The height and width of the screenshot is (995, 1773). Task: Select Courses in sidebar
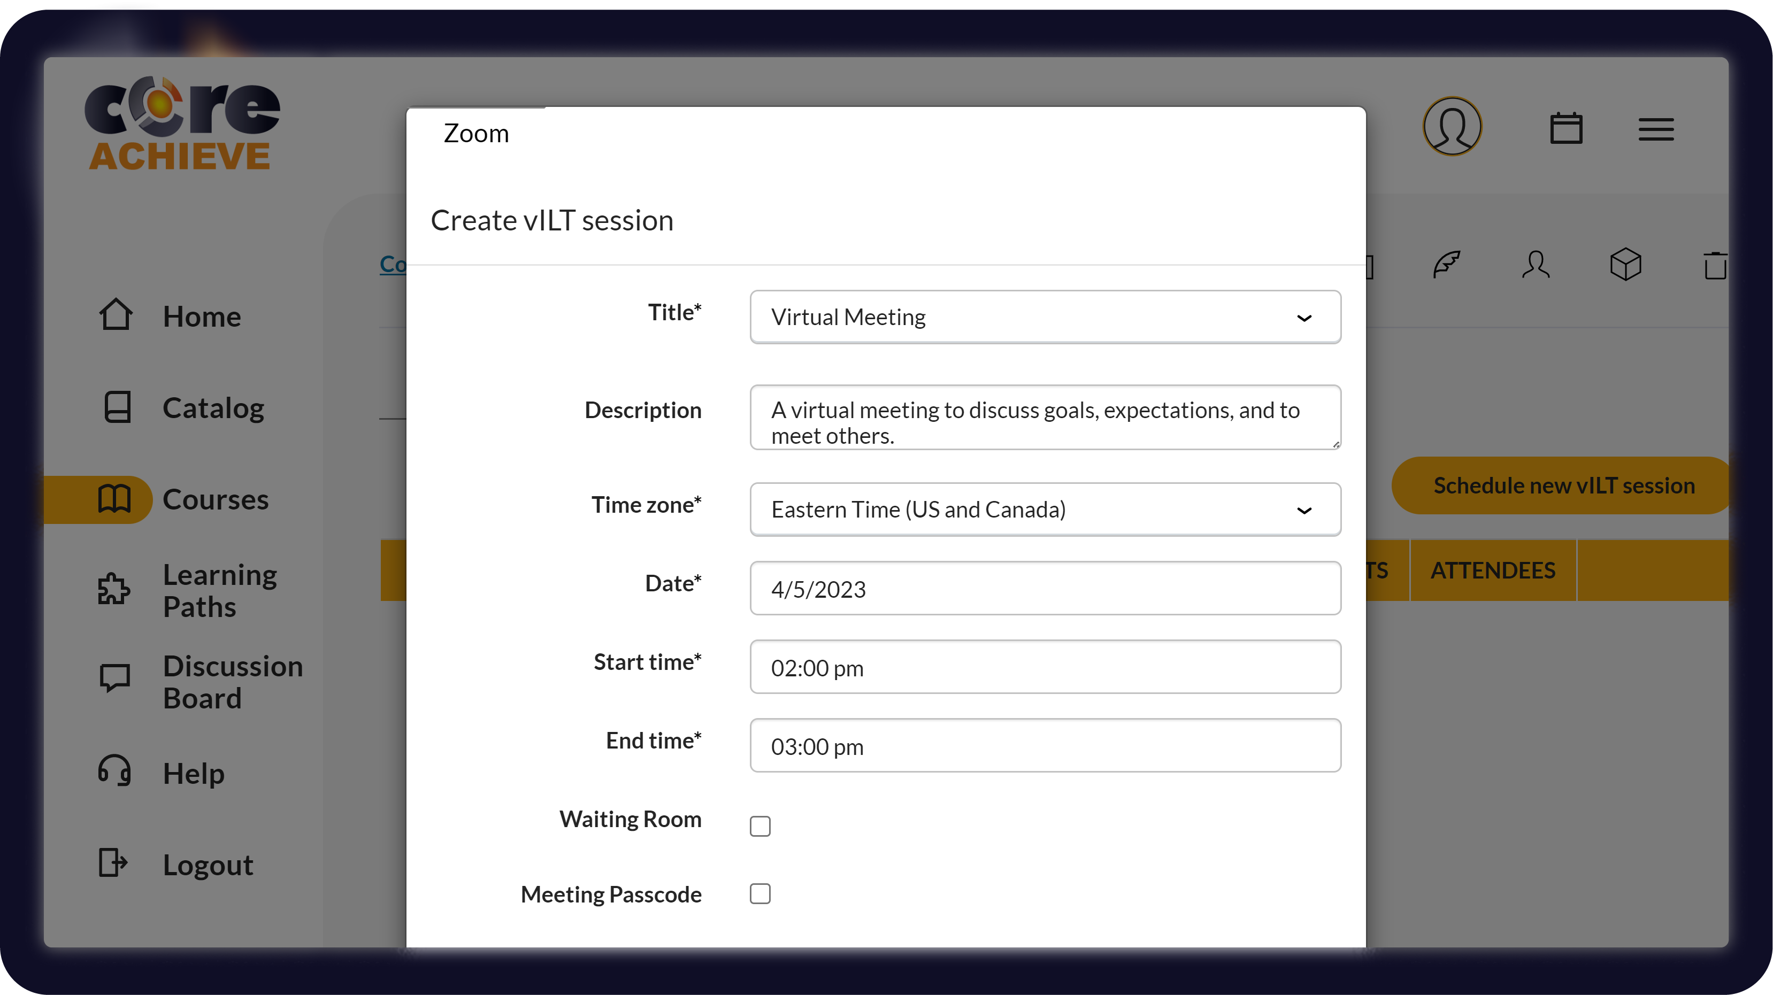click(216, 499)
